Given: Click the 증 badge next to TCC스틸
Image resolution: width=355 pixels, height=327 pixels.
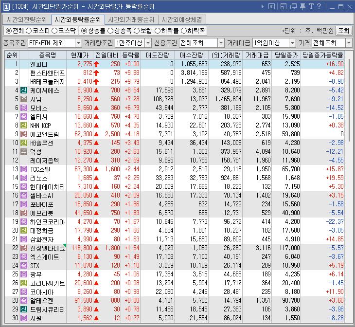Looking at the screenshot, I should coord(24,169).
